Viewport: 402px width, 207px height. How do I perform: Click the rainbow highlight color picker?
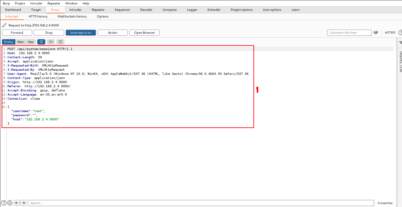click(x=376, y=32)
